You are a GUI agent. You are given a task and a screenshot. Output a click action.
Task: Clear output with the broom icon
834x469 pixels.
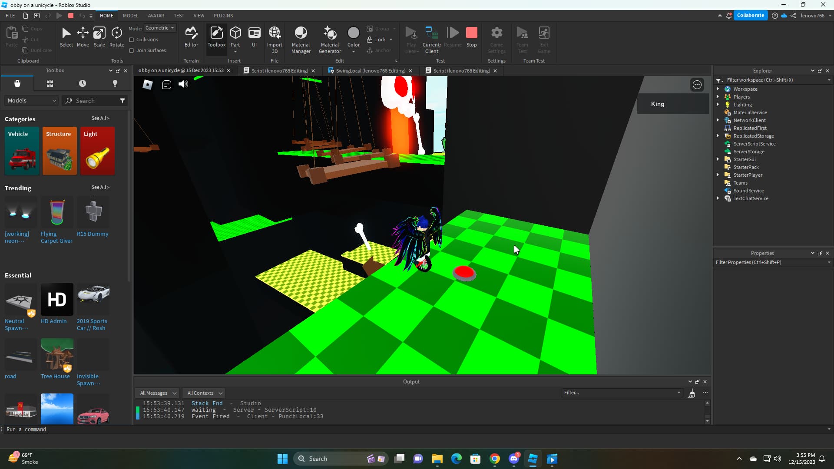692,393
